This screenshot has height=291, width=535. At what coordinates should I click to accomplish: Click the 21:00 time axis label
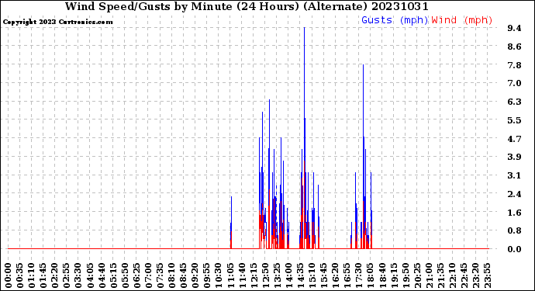click(x=428, y=275)
